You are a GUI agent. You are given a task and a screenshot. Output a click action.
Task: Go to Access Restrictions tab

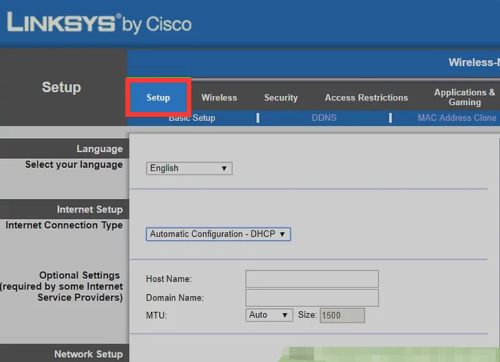366,98
